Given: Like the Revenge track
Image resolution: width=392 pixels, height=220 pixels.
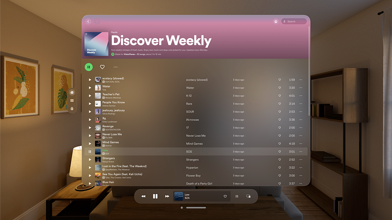Looking at the screenshot, I should 279,128.
